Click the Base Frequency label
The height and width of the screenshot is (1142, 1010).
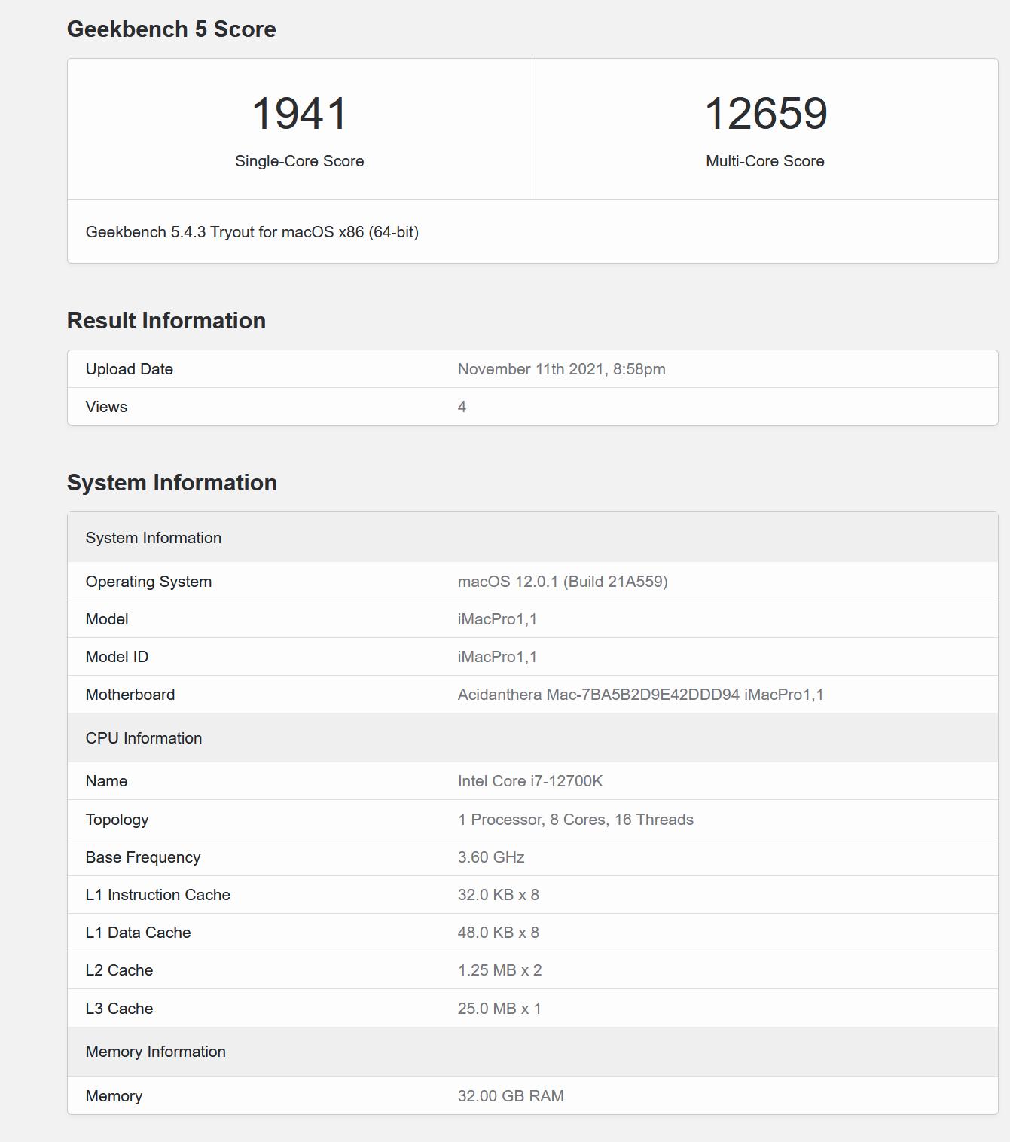pos(143,857)
